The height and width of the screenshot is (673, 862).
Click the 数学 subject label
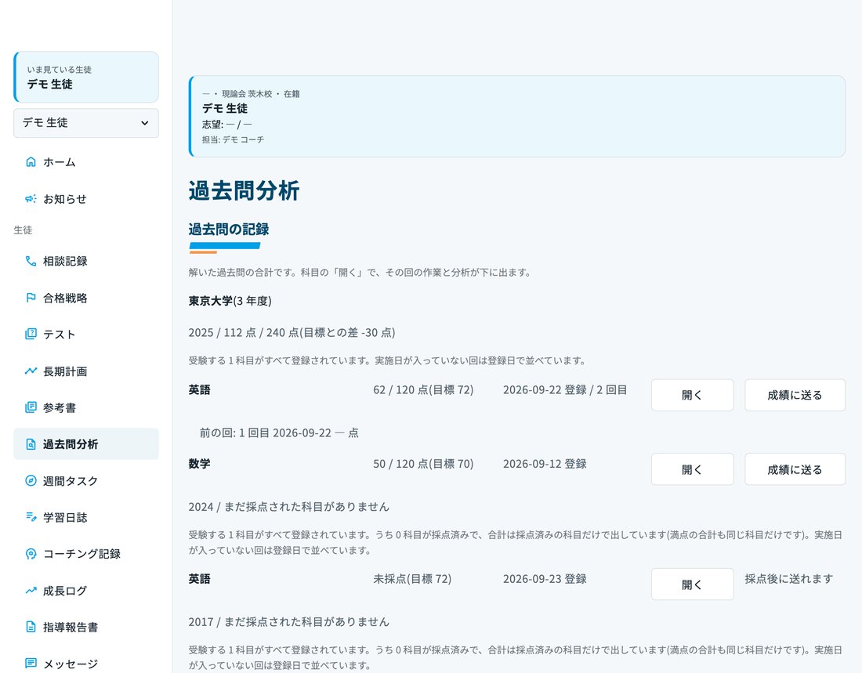[200, 464]
